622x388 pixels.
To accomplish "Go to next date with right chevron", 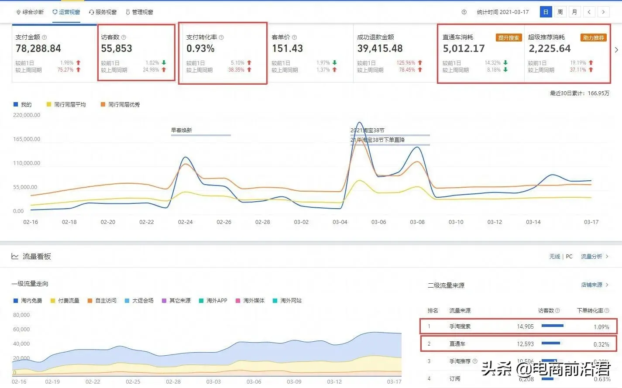I will pos(603,12).
